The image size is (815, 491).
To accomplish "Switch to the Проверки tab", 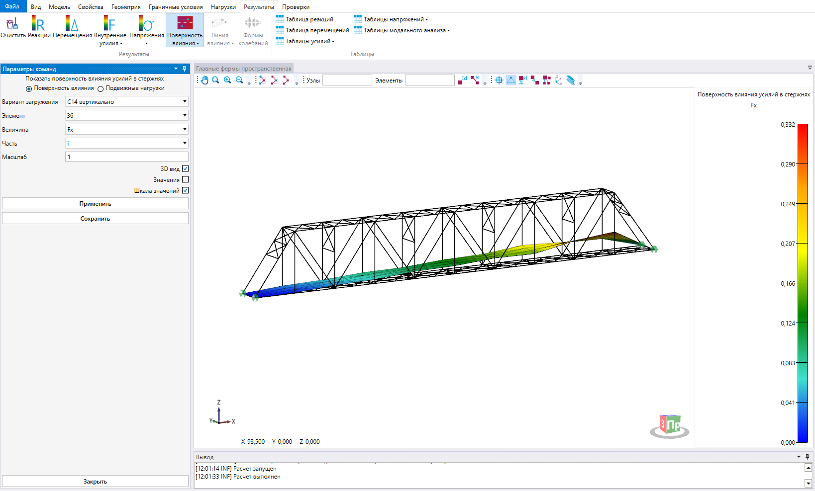I will 296,7.
